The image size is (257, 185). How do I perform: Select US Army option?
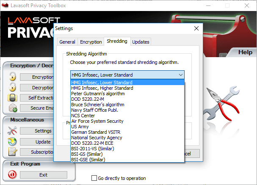pos(127,127)
